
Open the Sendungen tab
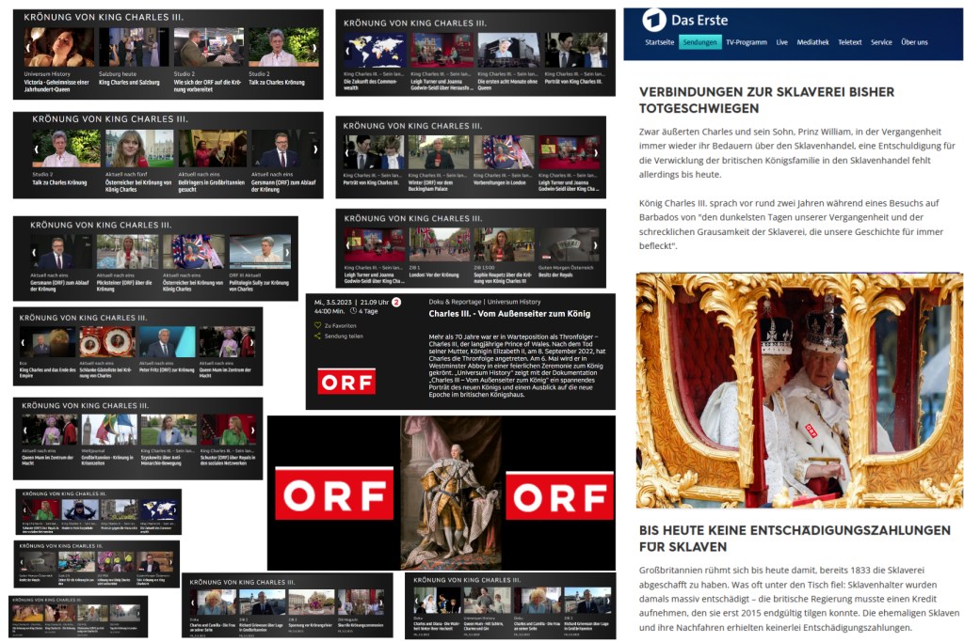[x=699, y=42]
